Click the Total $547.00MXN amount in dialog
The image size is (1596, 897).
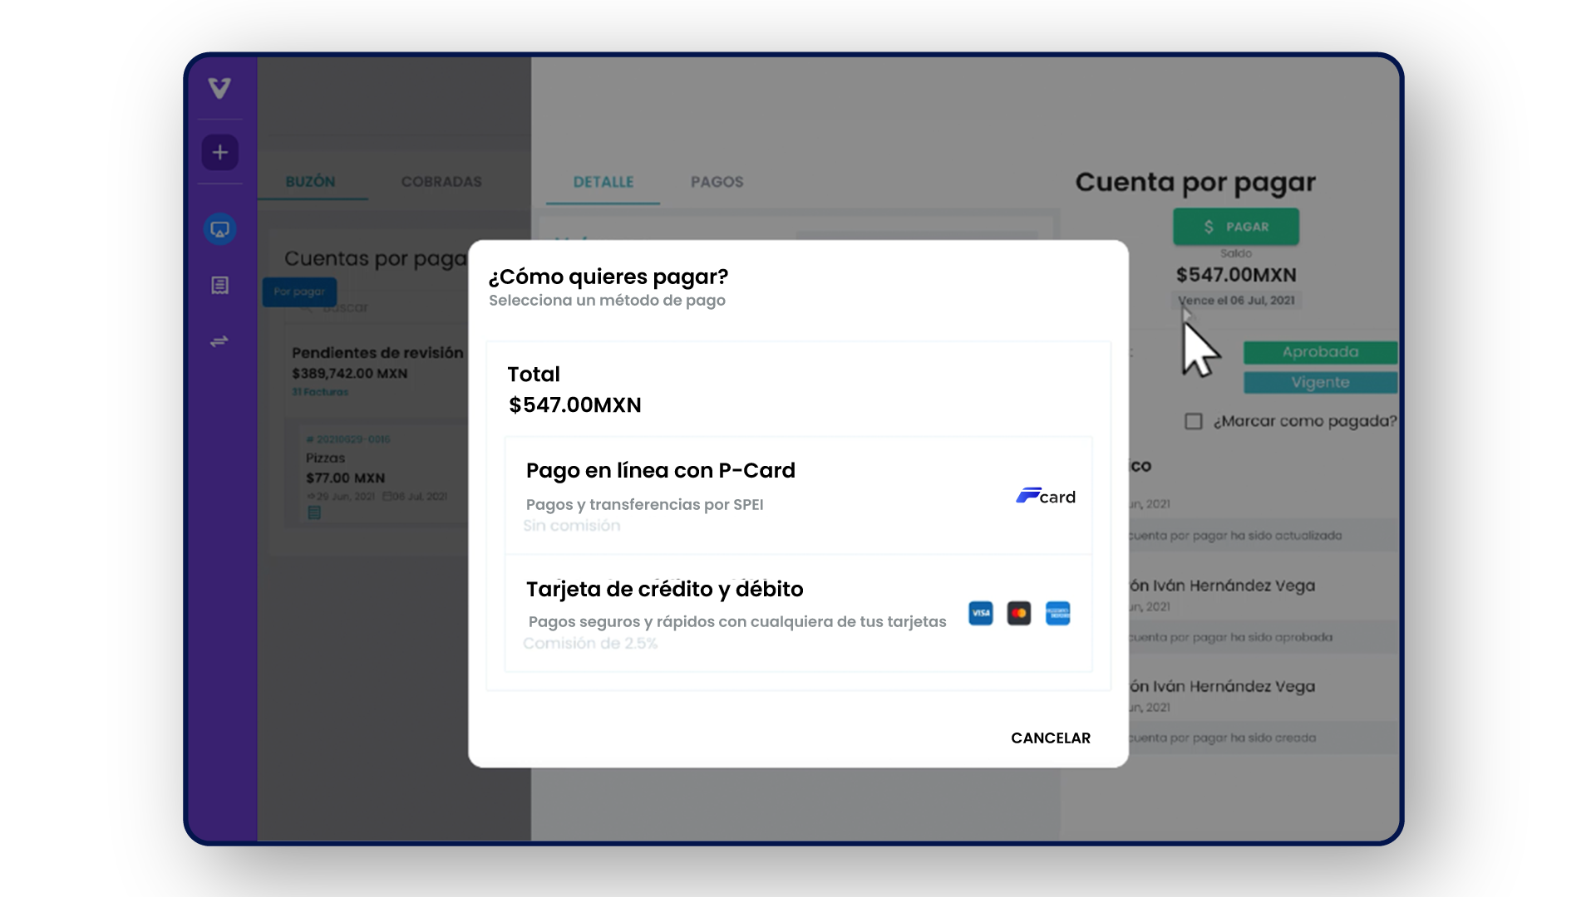click(575, 405)
